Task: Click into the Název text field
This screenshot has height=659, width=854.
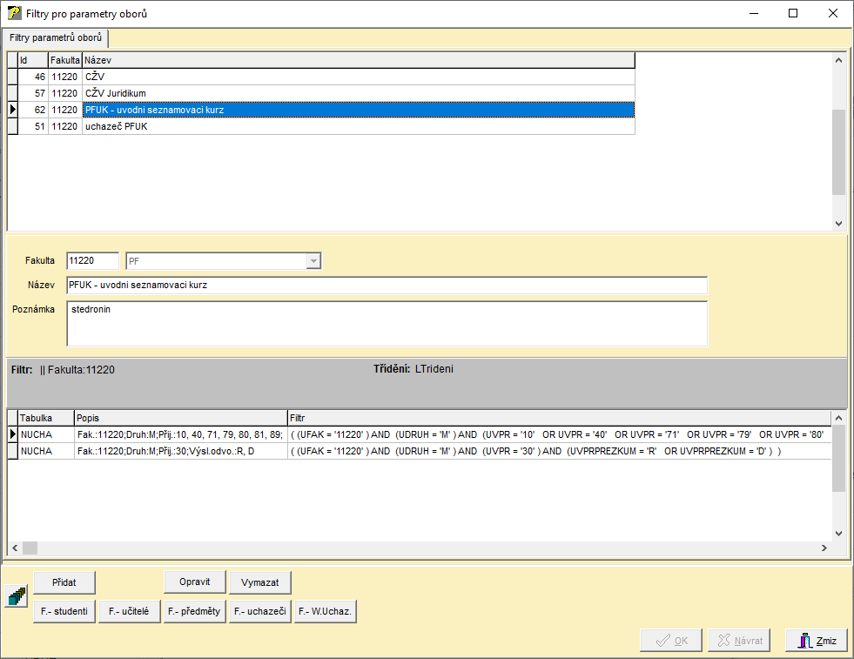Action: point(387,286)
